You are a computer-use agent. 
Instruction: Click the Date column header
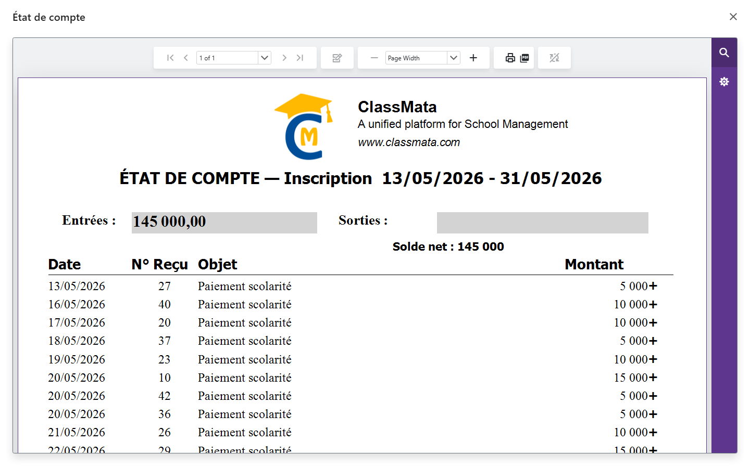(x=65, y=265)
